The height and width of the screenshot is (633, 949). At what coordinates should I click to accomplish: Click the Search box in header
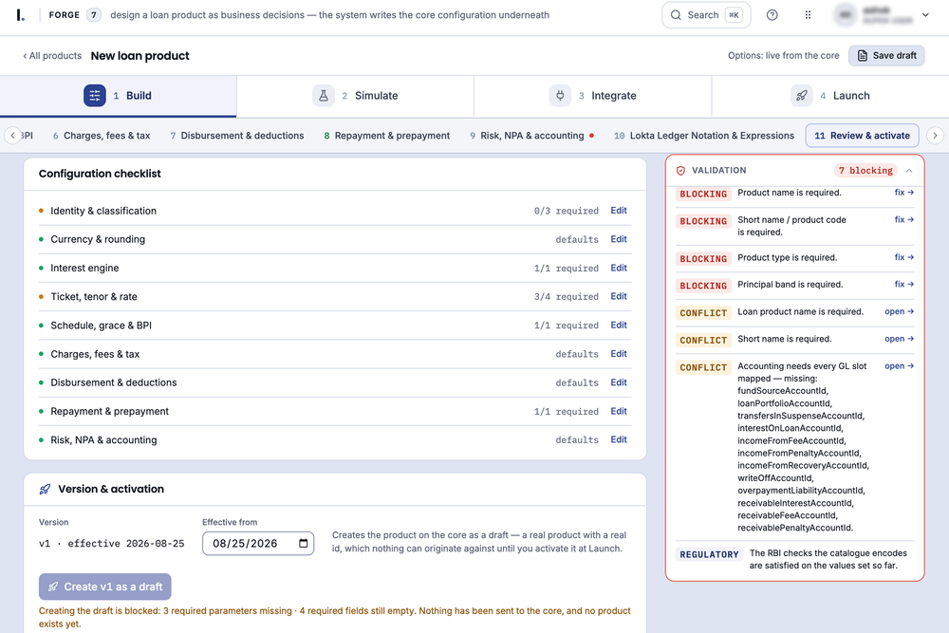pos(706,15)
